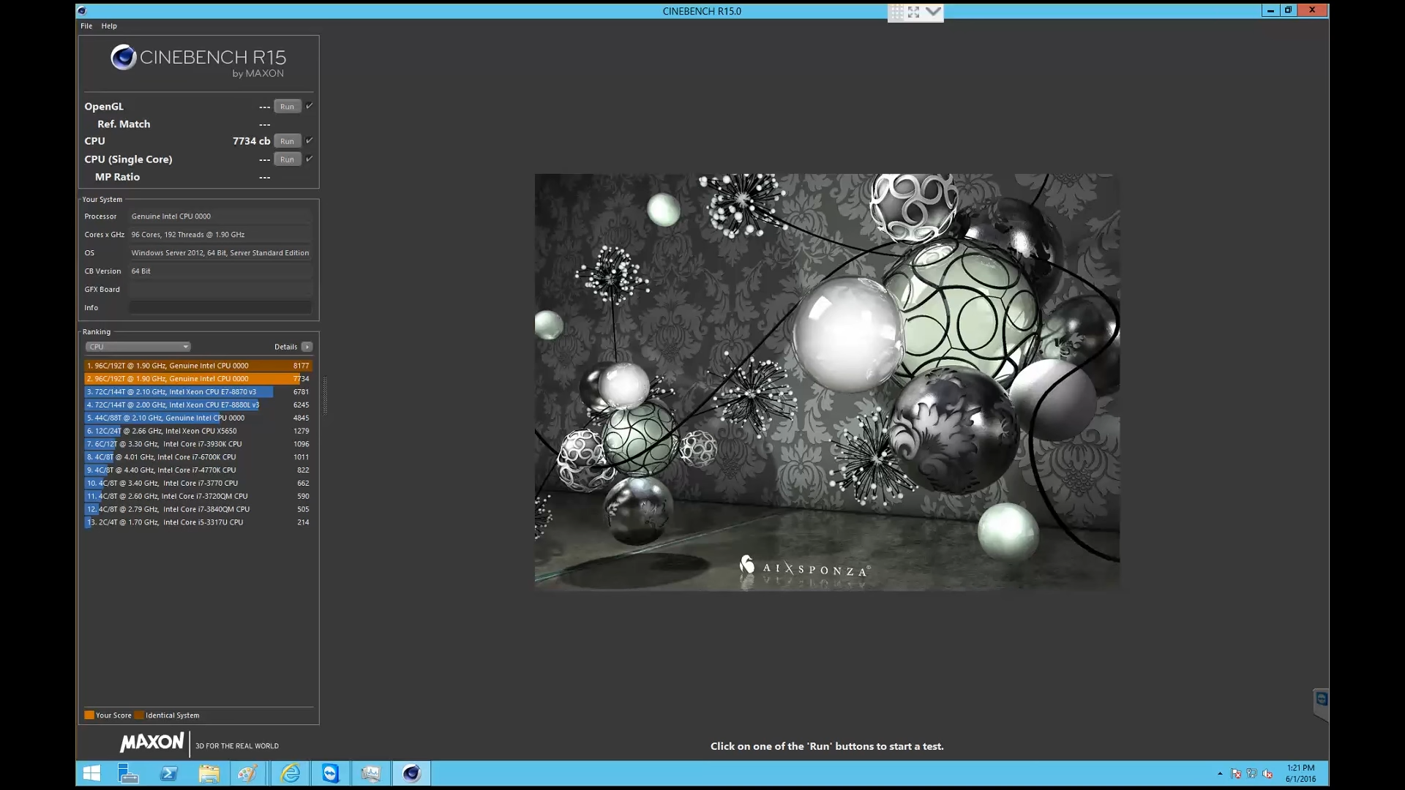Launch PowerShell from the taskbar
Screen dimensions: 1405x790
pyautogui.click(x=168, y=773)
